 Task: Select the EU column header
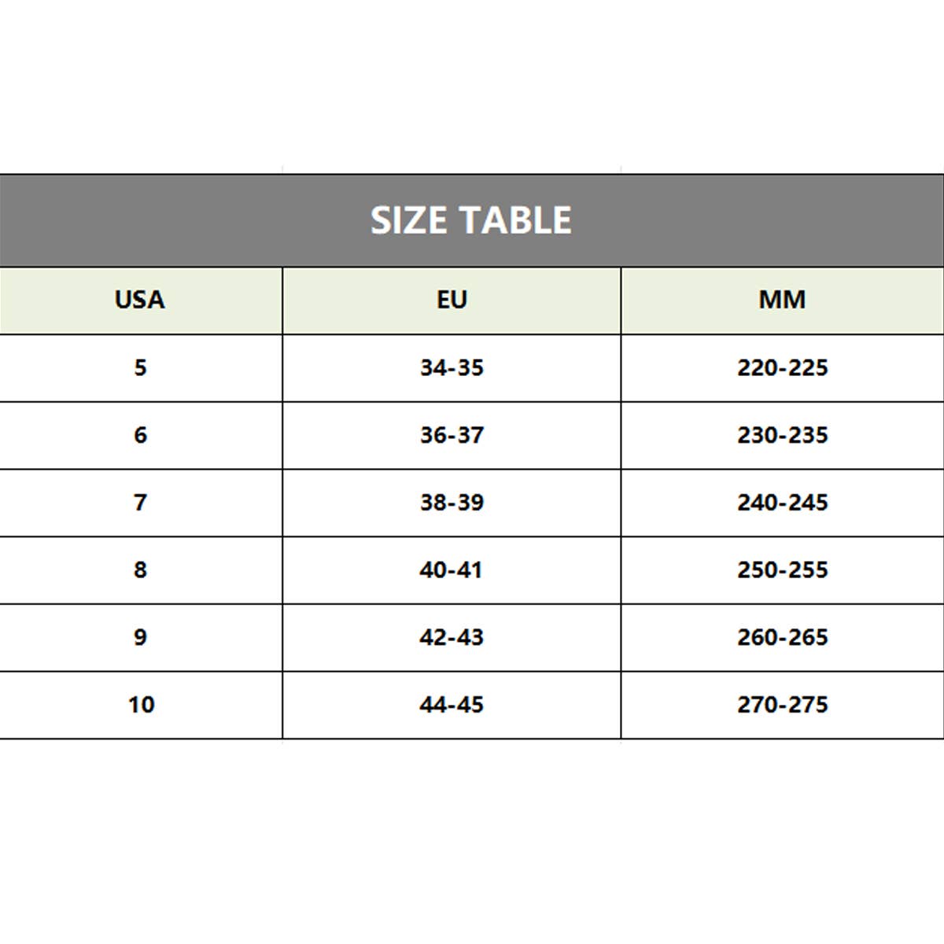(452, 300)
